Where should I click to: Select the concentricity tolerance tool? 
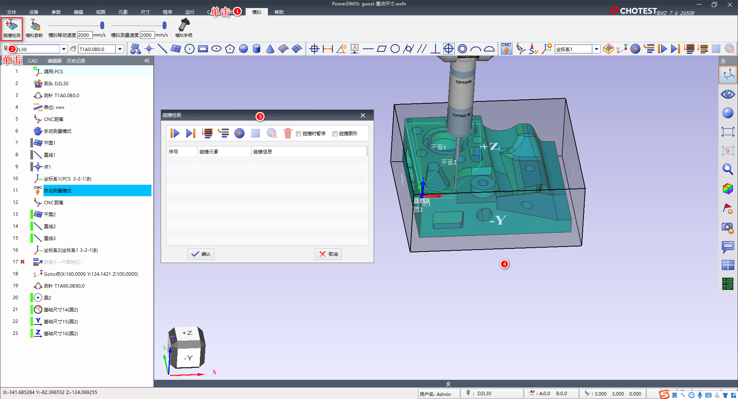coord(462,49)
